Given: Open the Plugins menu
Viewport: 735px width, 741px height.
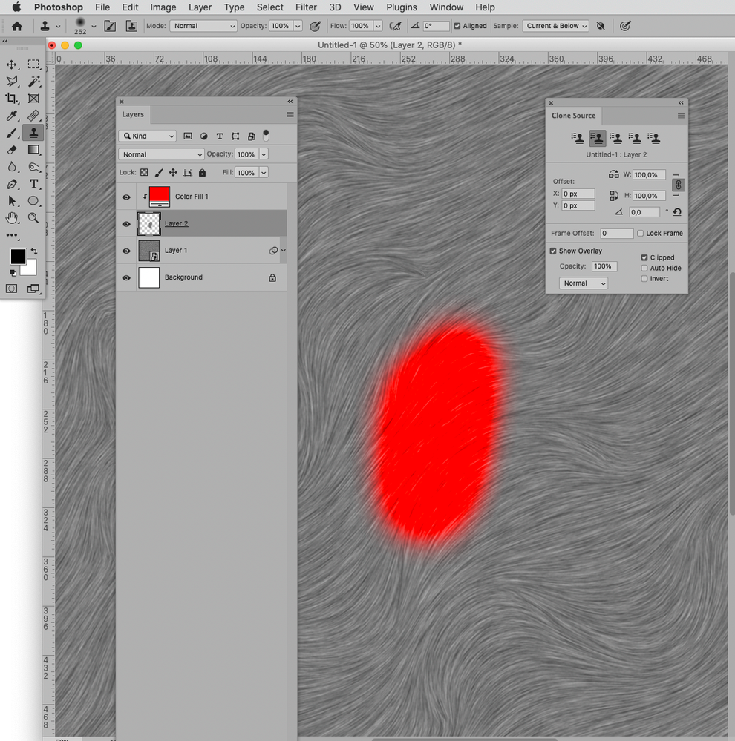Looking at the screenshot, I should point(401,7).
